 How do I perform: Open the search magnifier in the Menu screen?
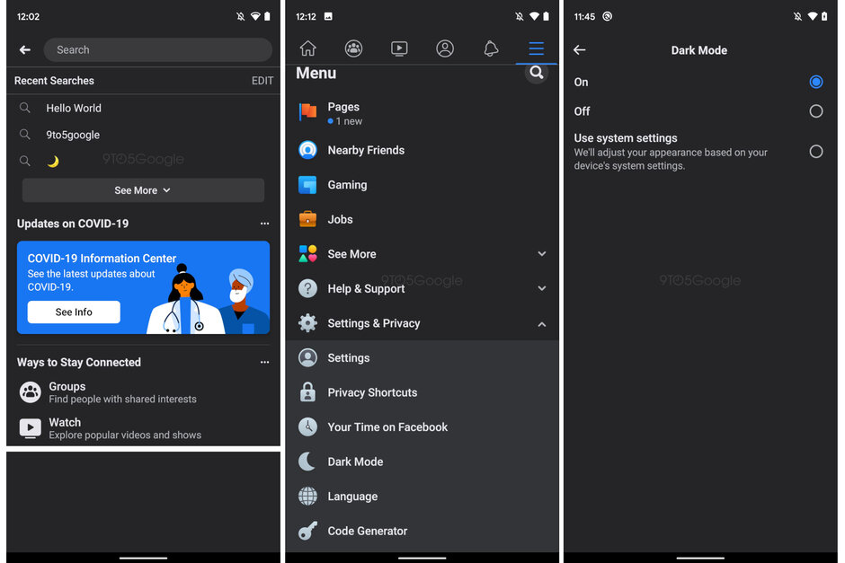click(537, 73)
